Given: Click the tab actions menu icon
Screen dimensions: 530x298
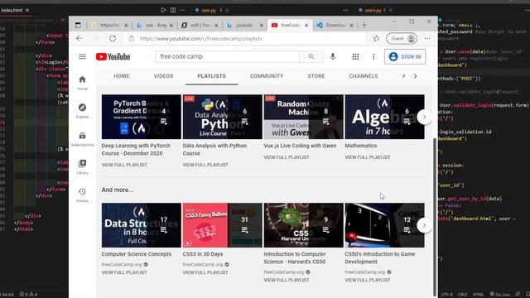Looking at the screenshot, I should pos(78,25).
